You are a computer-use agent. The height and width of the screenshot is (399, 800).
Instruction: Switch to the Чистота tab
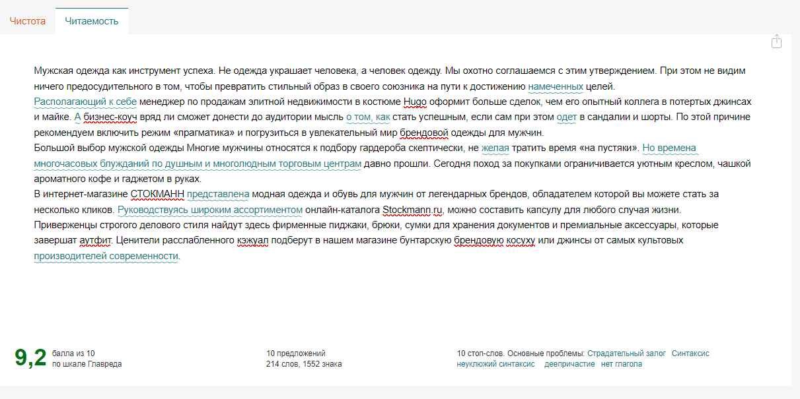click(28, 21)
